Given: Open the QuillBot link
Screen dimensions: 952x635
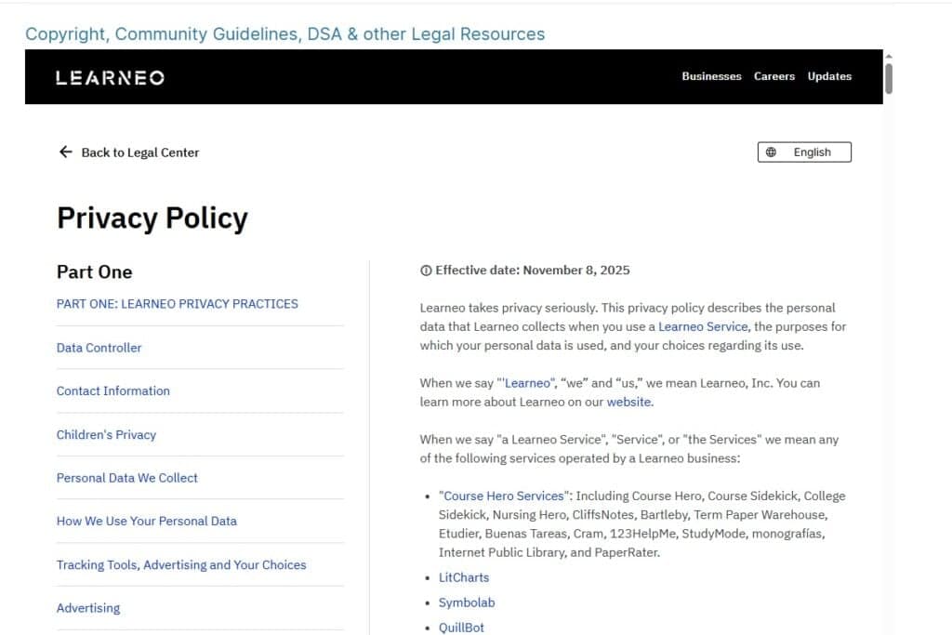Looking at the screenshot, I should (461, 628).
